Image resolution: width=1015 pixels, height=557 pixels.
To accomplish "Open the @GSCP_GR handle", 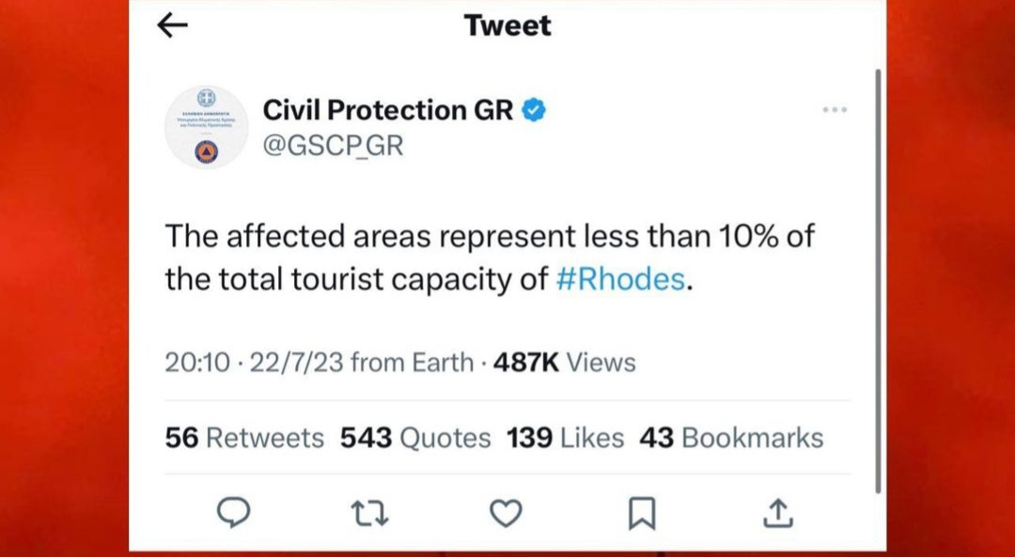I will coord(333,147).
